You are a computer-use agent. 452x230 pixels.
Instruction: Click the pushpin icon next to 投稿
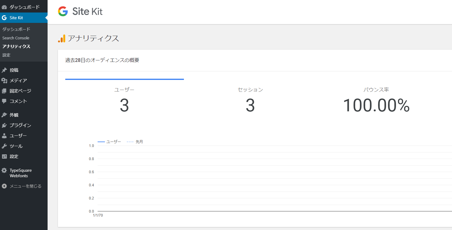(x=4, y=70)
